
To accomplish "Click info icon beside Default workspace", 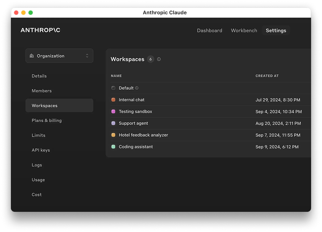I will (x=137, y=88).
